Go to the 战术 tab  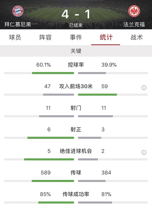[x=137, y=37]
